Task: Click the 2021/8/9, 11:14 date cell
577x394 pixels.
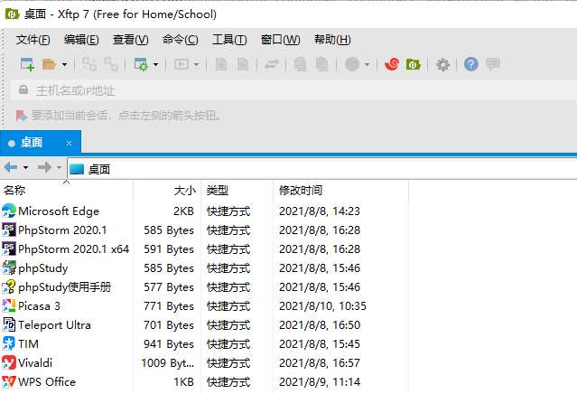Action: tap(320, 382)
